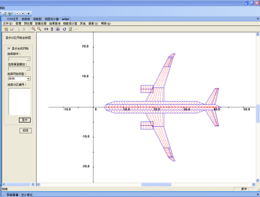The width and height of the screenshot is (260, 197).
Task: Click the round pause button icon
Action: [23, 13]
